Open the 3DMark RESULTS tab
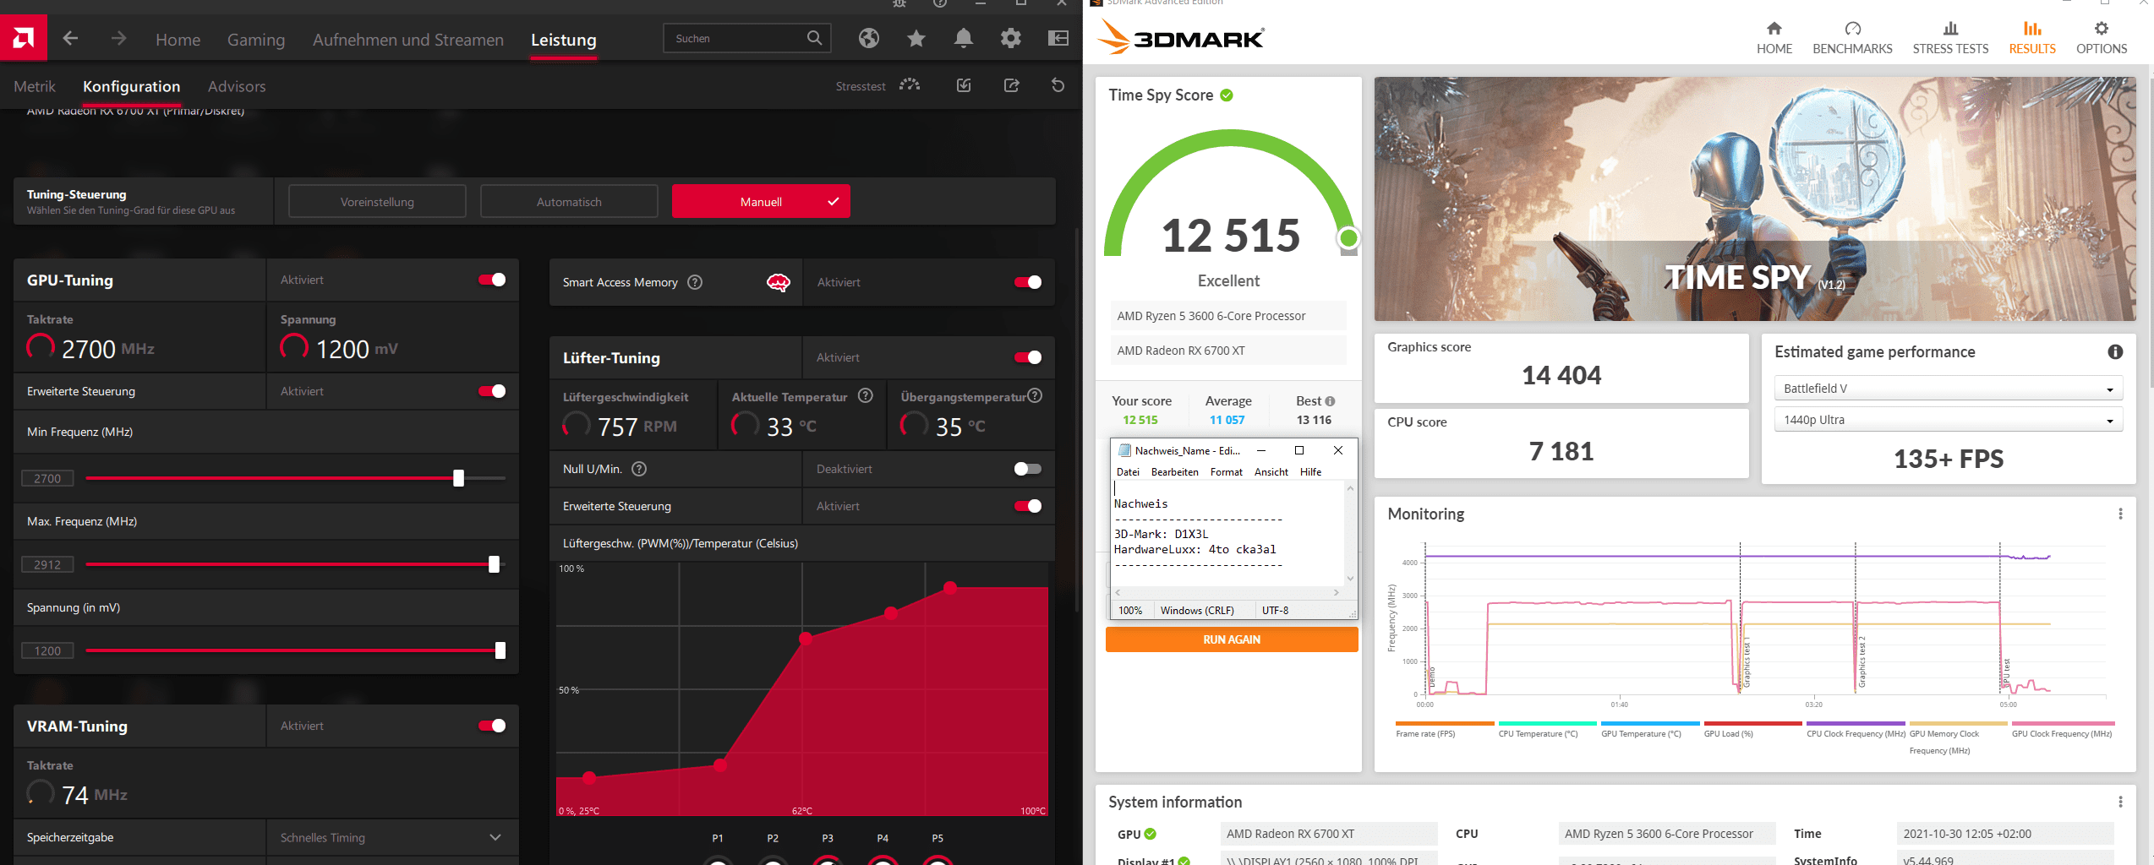This screenshot has width=2154, height=865. 2031,39
